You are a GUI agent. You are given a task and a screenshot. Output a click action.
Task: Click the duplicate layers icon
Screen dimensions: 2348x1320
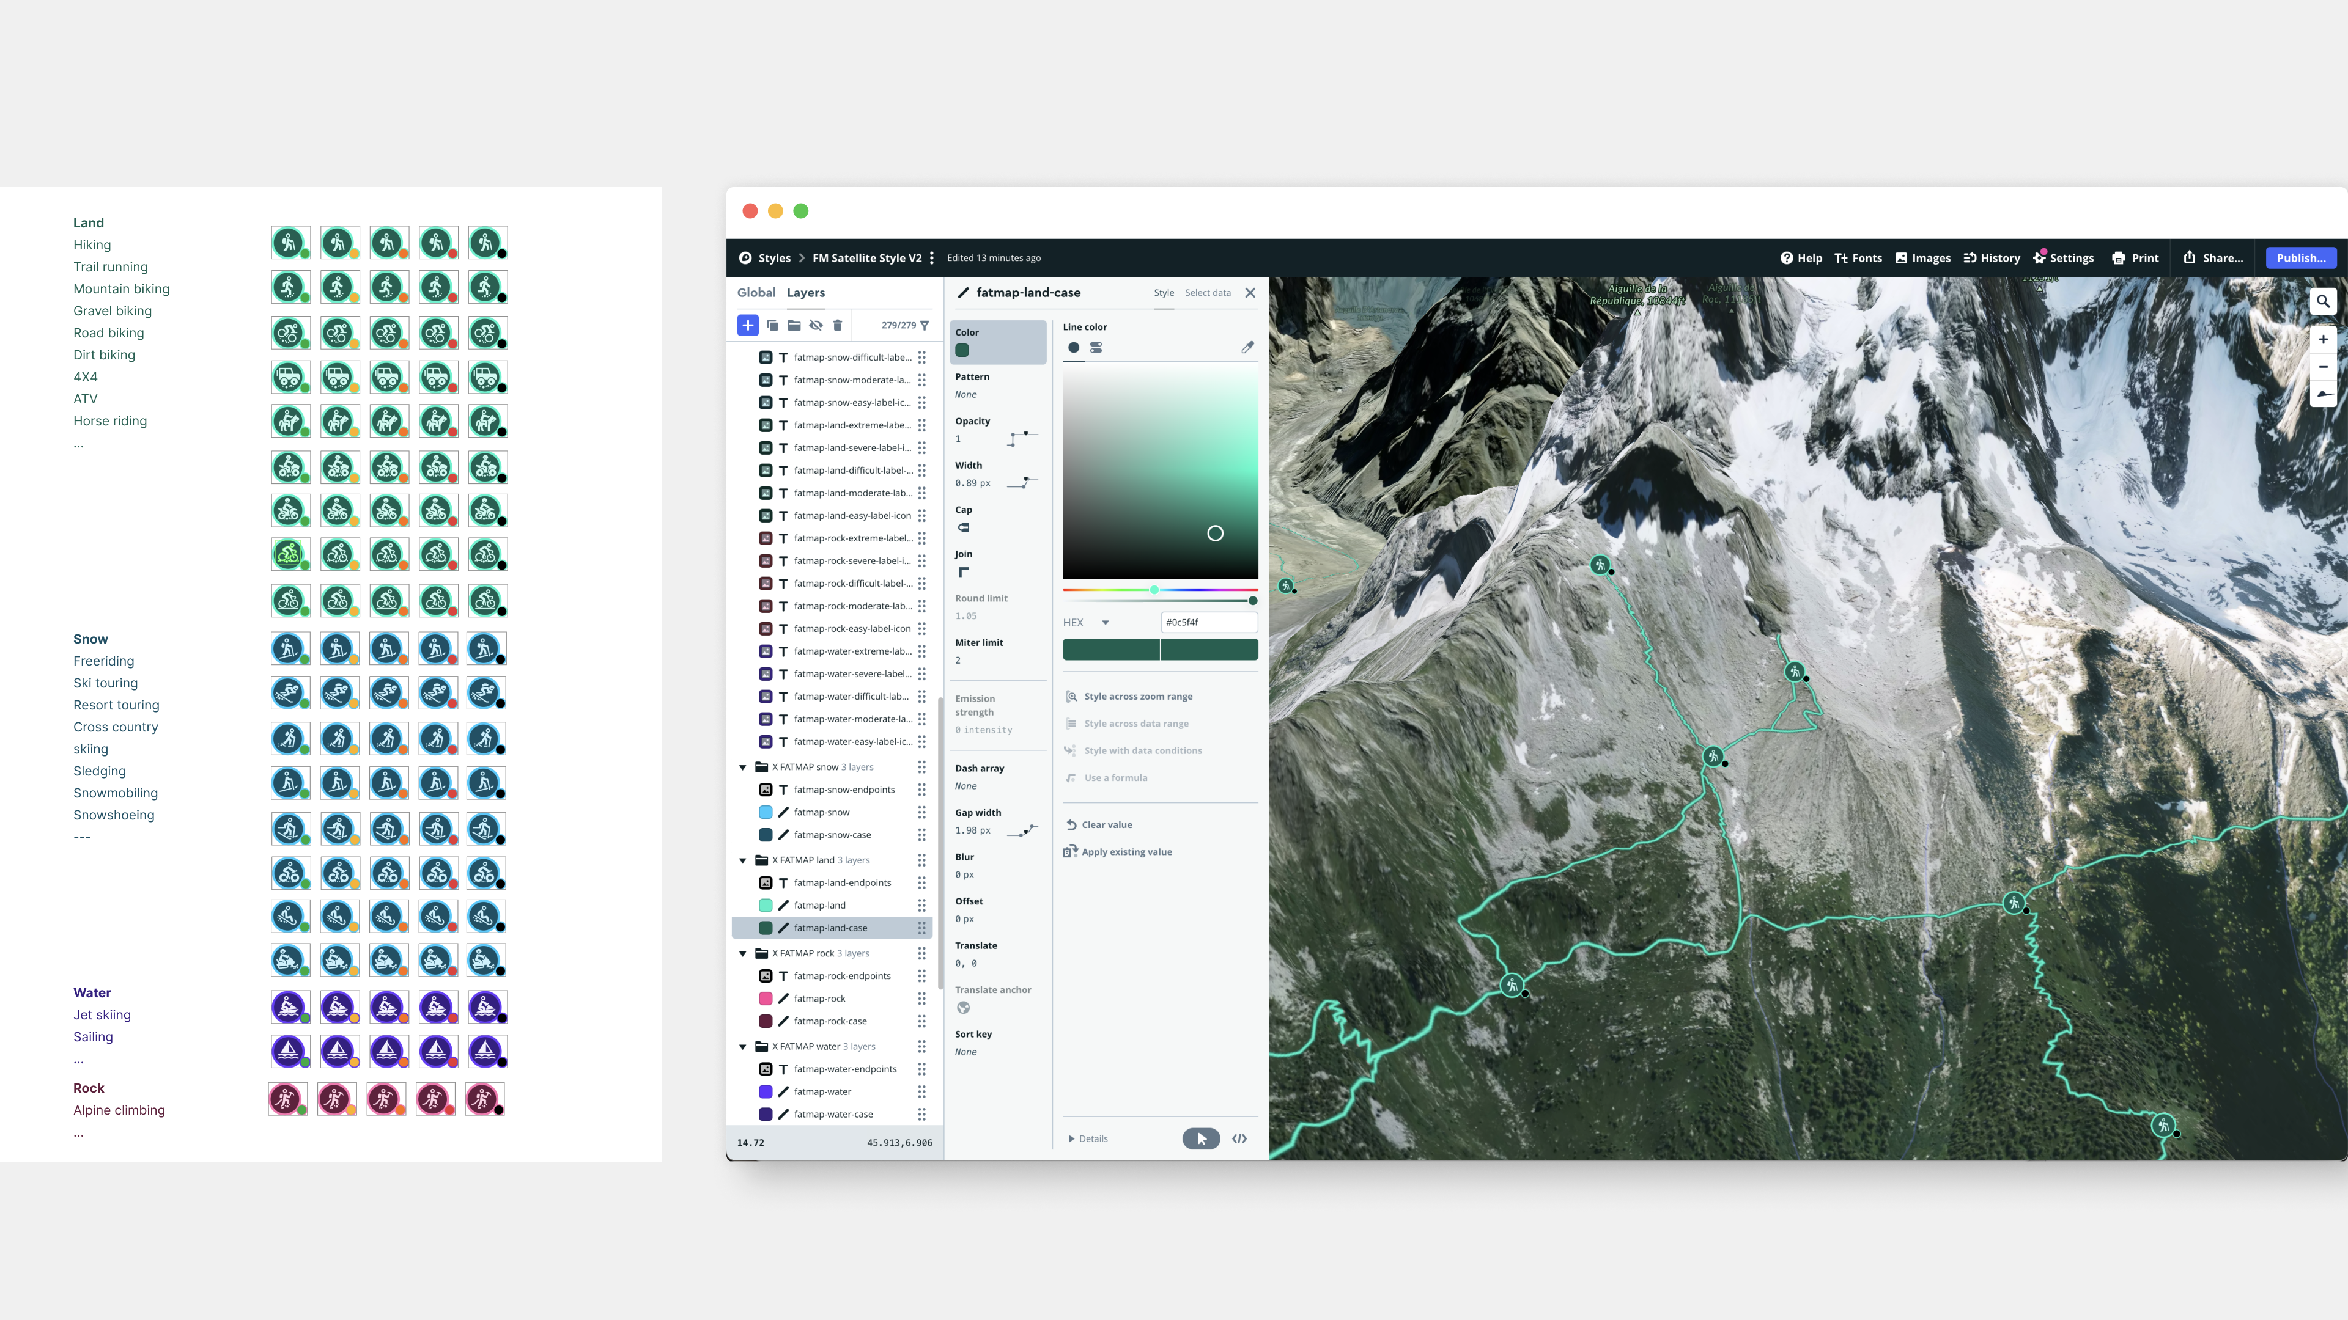(772, 325)
